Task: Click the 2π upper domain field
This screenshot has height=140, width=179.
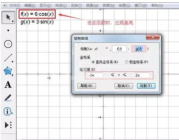Action: 142,75
